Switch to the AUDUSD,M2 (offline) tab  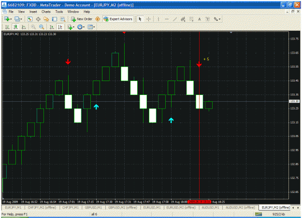coord(240,207)
